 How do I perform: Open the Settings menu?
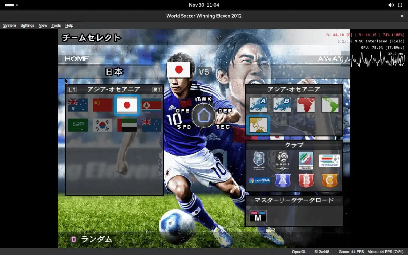27,25
